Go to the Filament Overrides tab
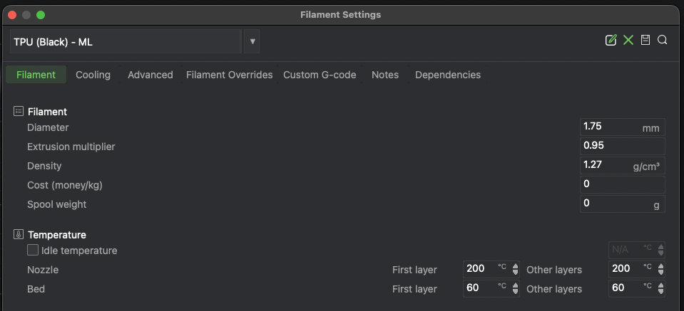This screenshot has width=684, height=311. pyautogui.click(x=230, y=75)
